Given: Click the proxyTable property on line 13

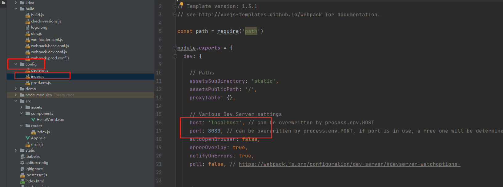Looking at the screenshot, I should point(205,98).
